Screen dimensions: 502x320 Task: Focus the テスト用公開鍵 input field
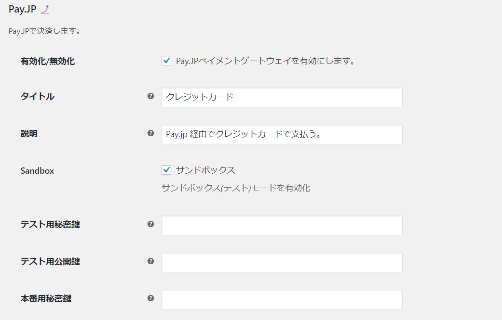coord(282,263)
